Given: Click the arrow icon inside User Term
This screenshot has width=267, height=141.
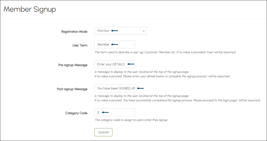Looking at the screenshot, I should point(114,45).
